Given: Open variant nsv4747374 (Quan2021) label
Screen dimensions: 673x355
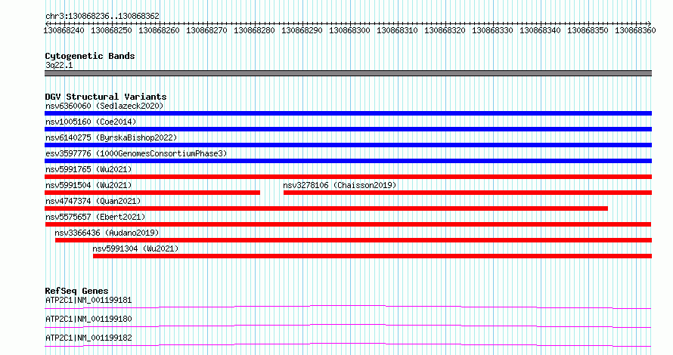Looking at the screenshot, I should [x=93, y=201].
